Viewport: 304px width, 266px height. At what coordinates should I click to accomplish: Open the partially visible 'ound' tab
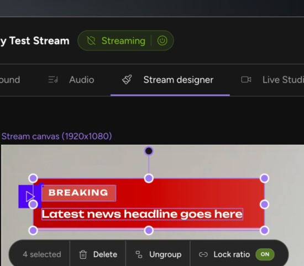(x=10, y=80)
